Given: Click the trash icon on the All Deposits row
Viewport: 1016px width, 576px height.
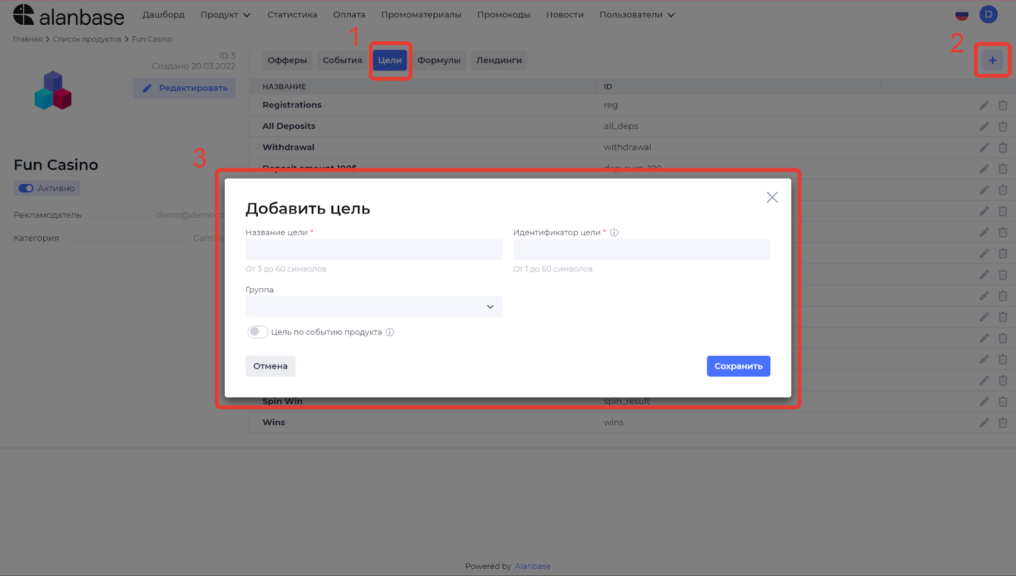Looking at the screenshot, I should (x=1003, y=126).
